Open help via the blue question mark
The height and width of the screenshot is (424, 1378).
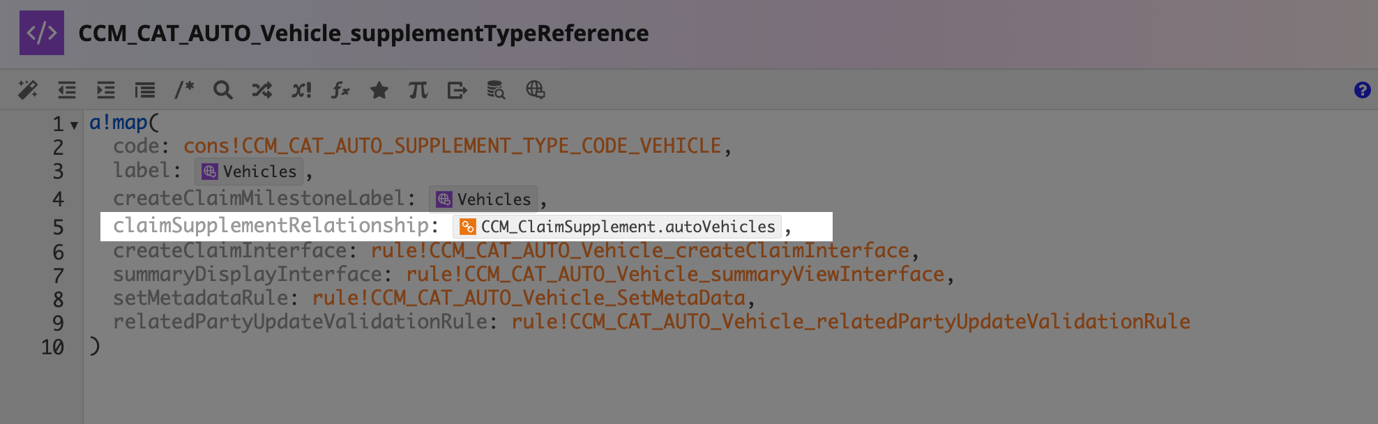(1362, 90)
